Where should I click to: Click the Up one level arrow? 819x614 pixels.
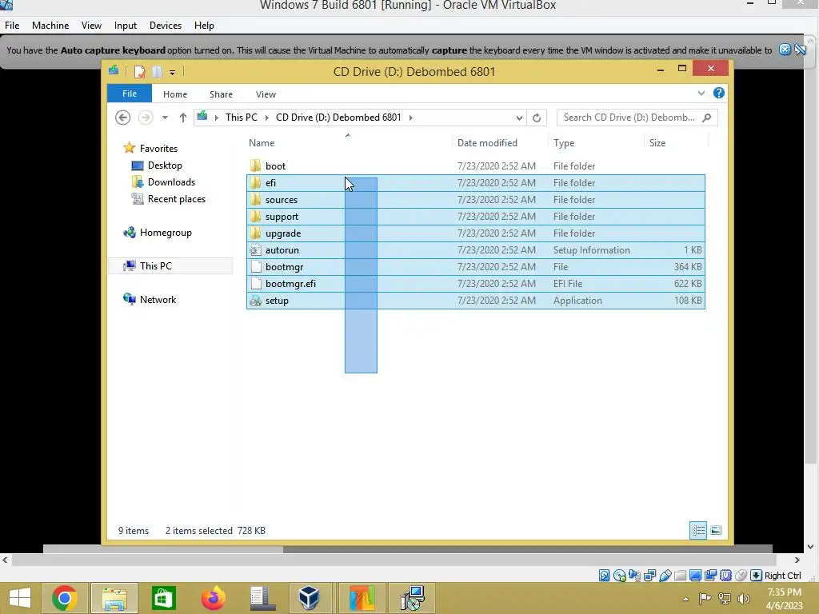183,118
